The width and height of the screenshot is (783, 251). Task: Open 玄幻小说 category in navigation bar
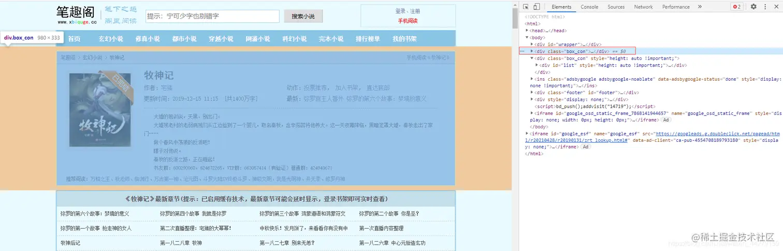pyautogui.click(x=111, y=39)
